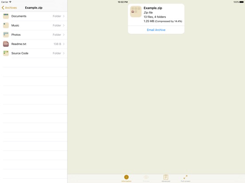Image resolution: width=245 pixels, height=183 pixels.
Task: Click the Documents folder icon
Action: (6, 16)
